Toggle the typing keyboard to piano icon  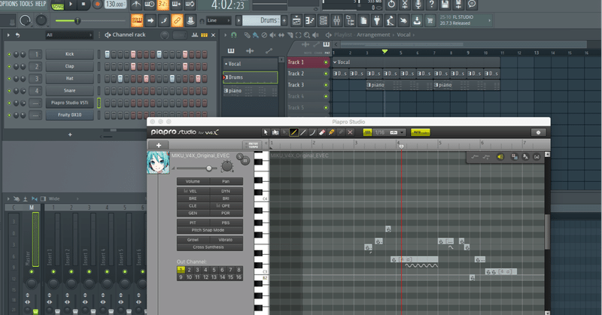point(137,21)
